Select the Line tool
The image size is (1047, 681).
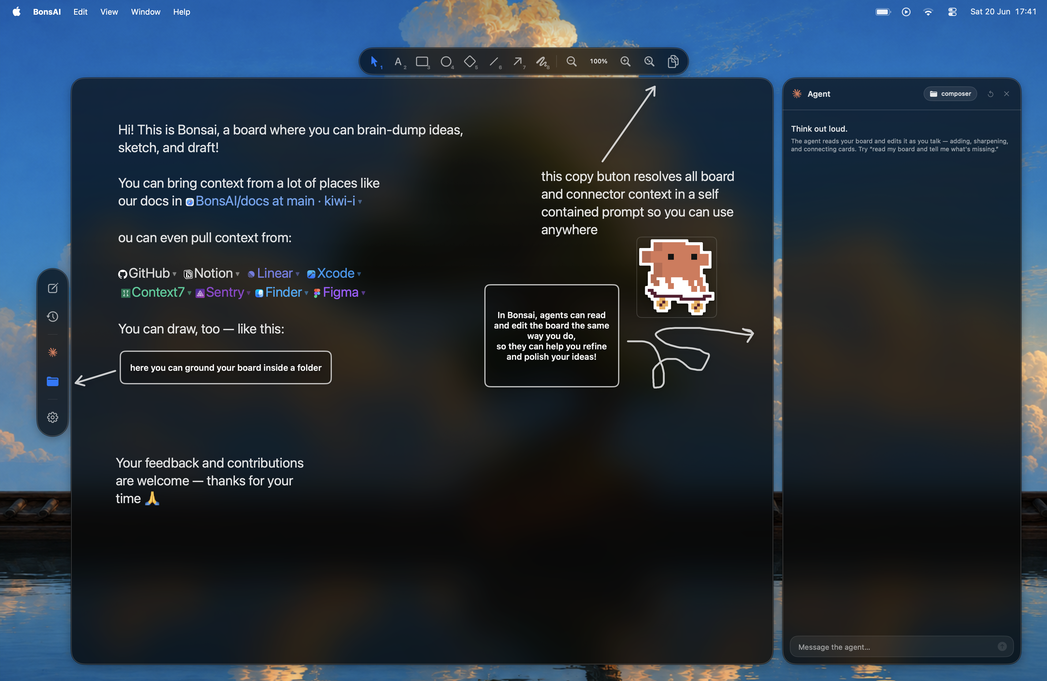(x=494, y=62)
